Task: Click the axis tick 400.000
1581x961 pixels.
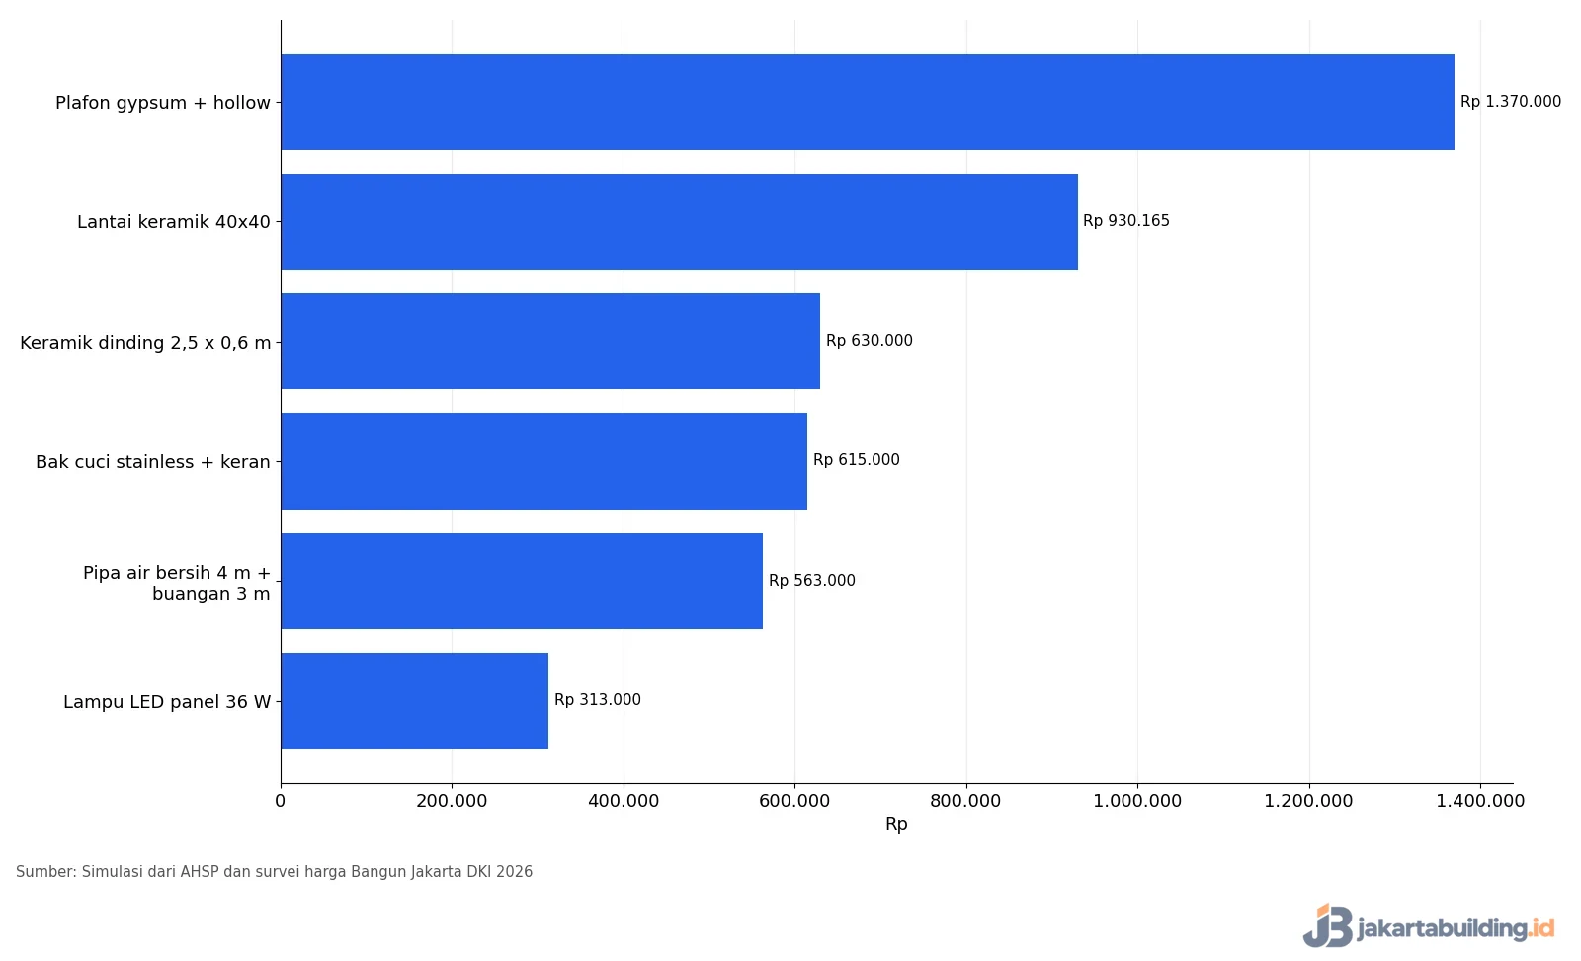Action: pyautogui.click(x=624, y=801)
